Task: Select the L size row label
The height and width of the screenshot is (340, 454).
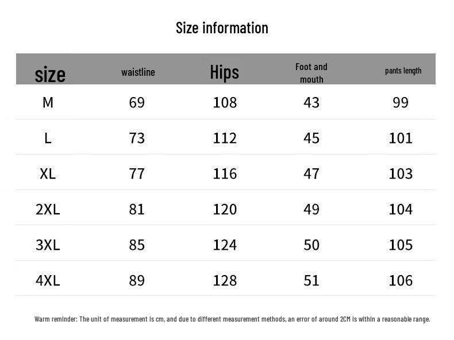Action: click(x=48, y=138)
